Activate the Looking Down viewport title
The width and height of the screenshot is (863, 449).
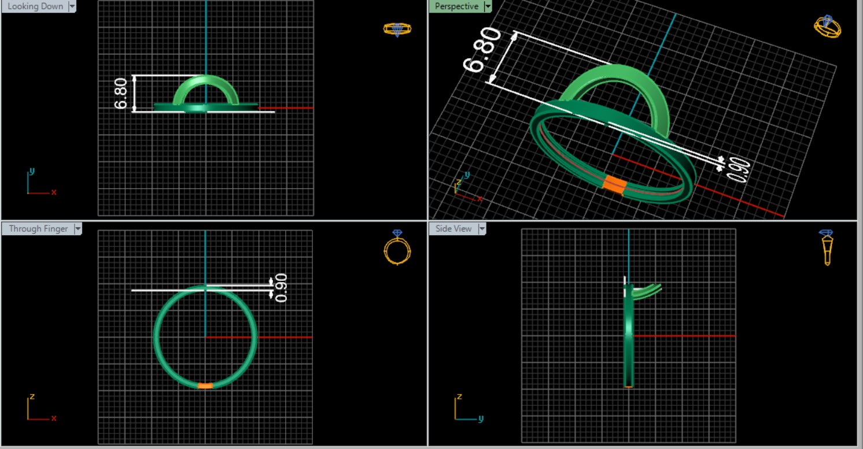tap(35, 6)
